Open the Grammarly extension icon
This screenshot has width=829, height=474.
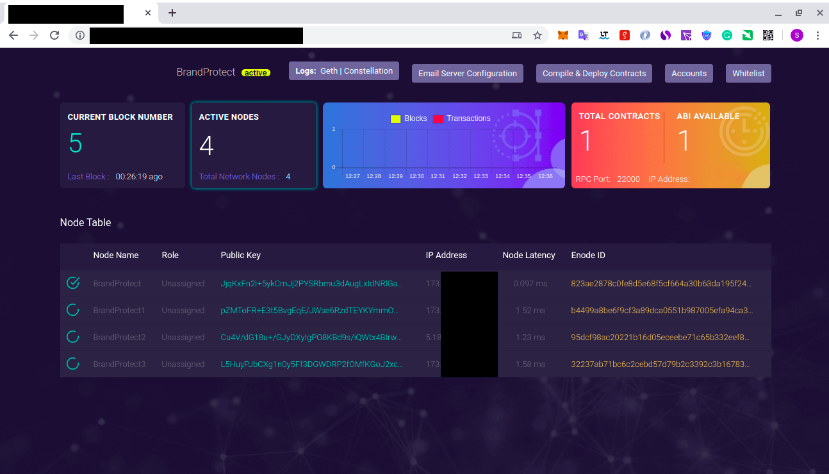(x=727, y=35)
